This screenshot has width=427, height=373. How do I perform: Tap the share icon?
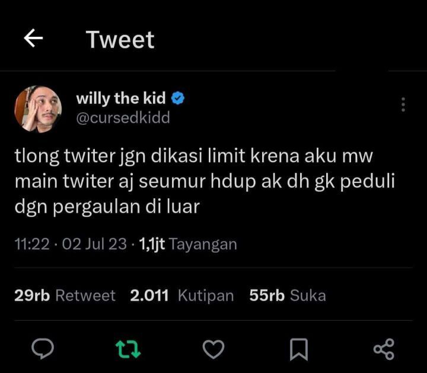pos(384,349)
